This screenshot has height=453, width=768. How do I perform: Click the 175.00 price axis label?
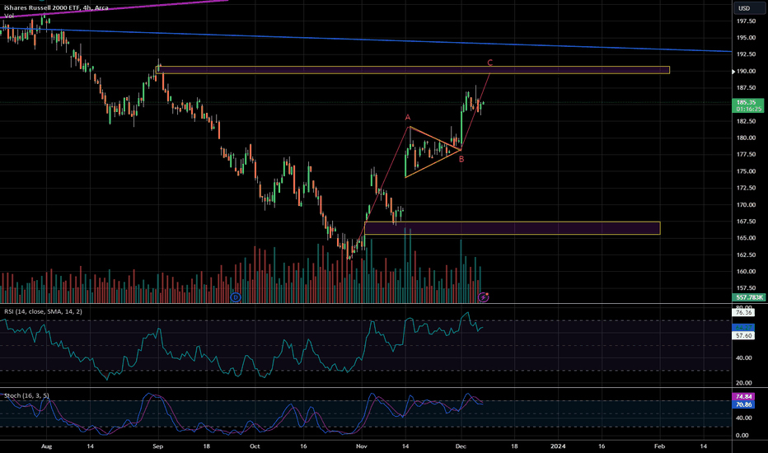pos(746,171)
